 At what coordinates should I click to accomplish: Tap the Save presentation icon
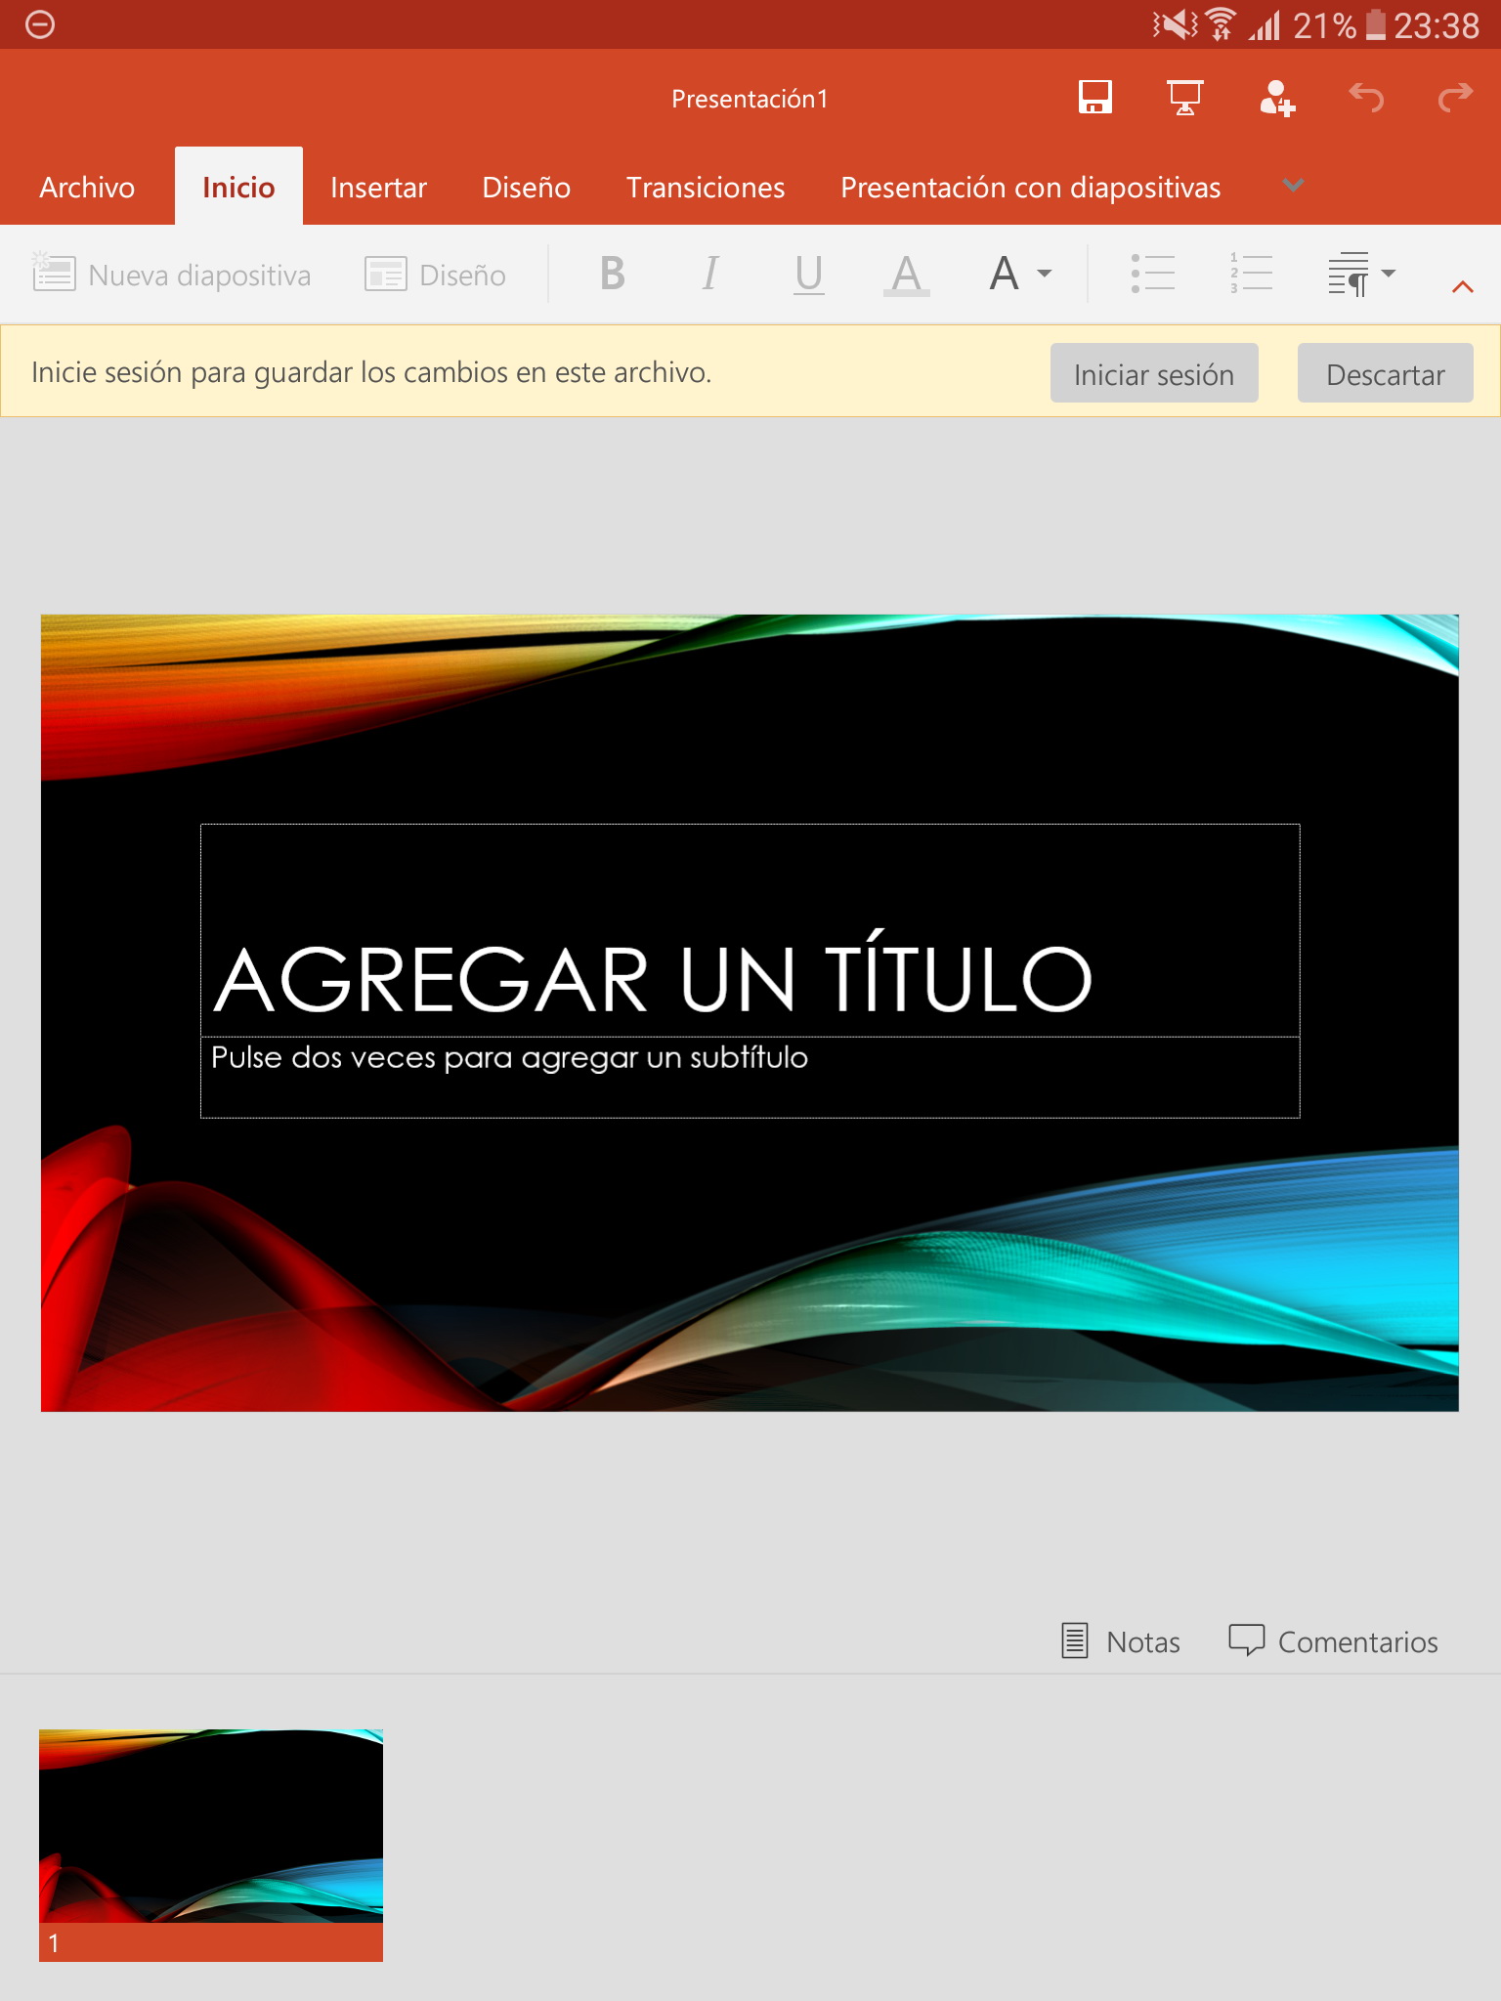[x=1094, y=98]
